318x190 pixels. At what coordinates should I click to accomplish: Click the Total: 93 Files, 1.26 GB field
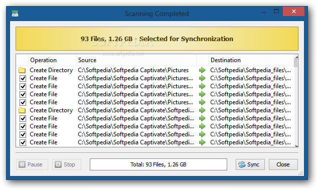pyautogui.click(x=158, y=164)
